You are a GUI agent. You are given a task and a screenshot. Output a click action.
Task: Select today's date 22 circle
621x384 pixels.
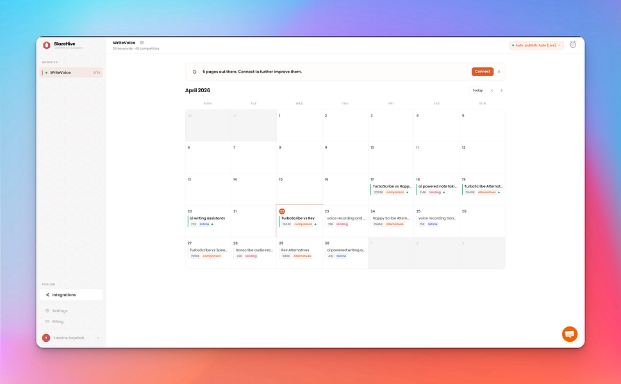point(282,211)
